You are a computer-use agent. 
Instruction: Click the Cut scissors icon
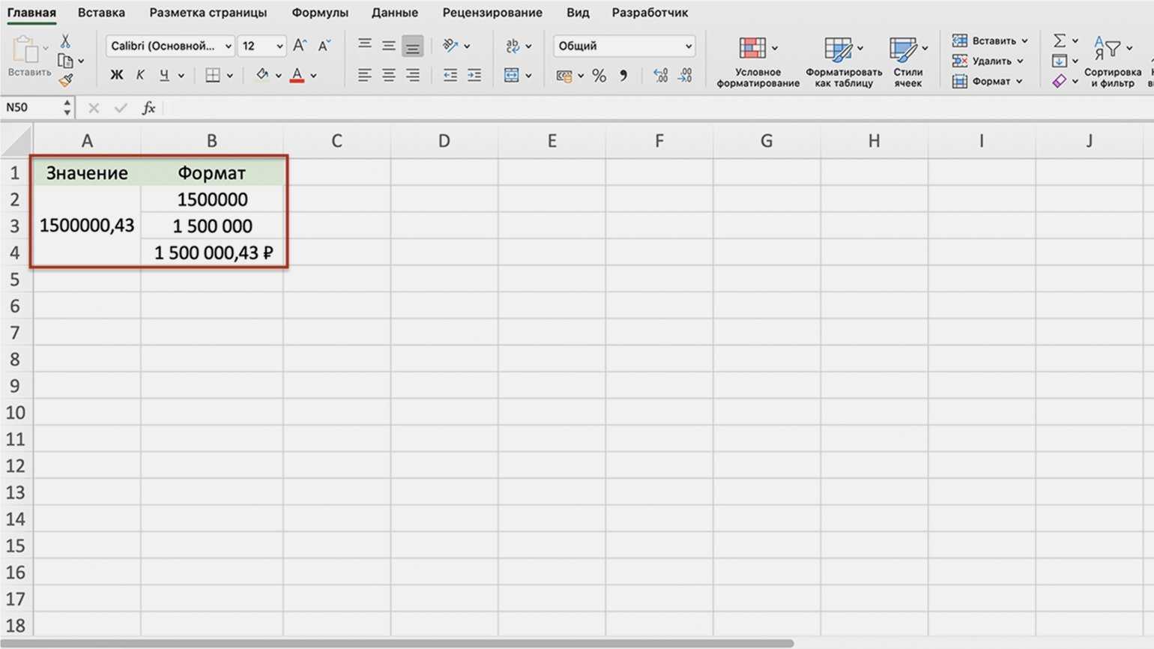[65, 42]
